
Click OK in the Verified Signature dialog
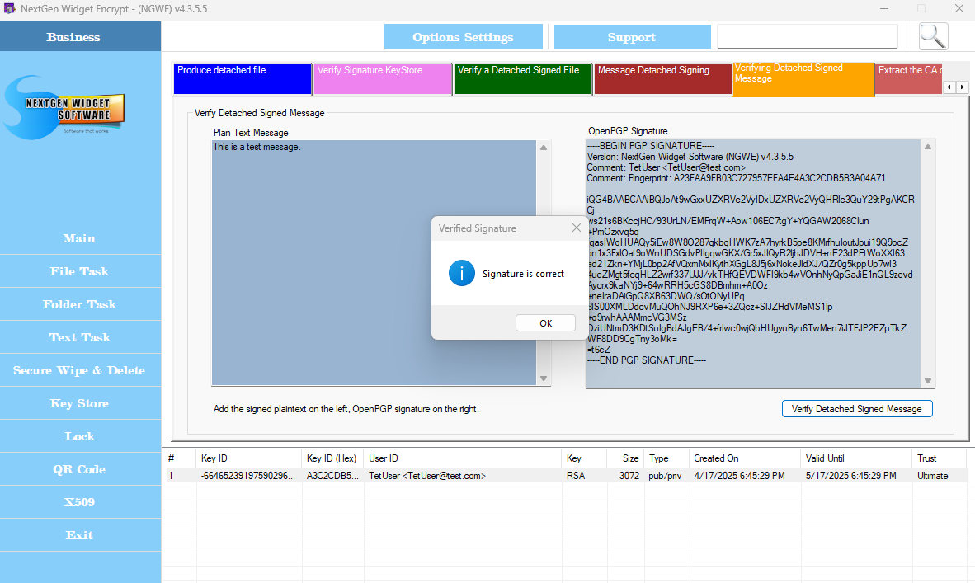[x=545, y=323]
